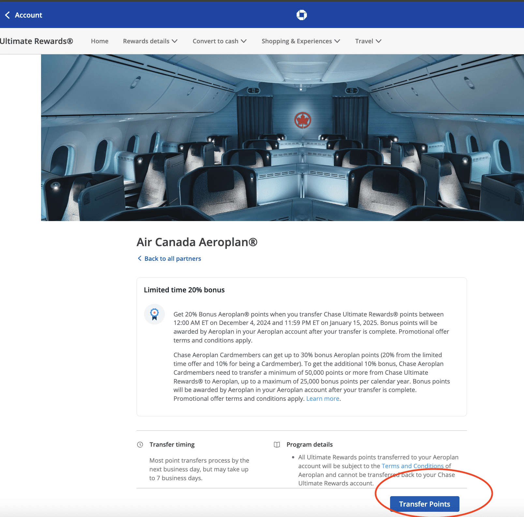Click the 'Limited time 20% bonus' heading
This screenshot has width=524, height=517.
(184, 290)
